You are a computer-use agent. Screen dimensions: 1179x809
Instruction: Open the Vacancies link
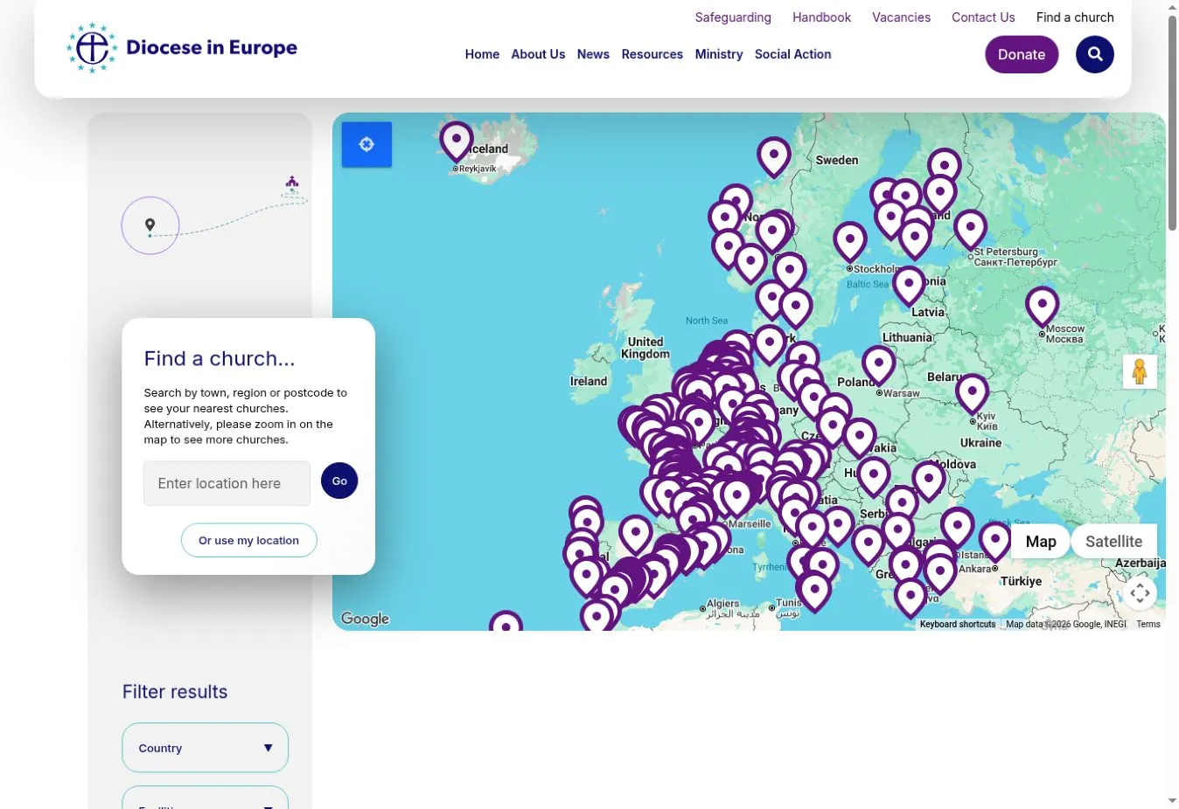901,17
